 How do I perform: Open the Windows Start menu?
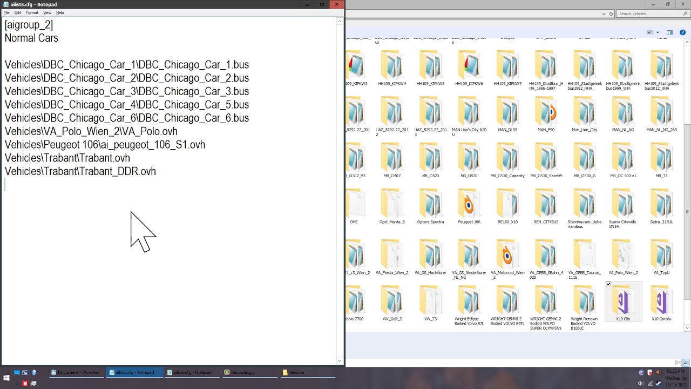(6, 378)
